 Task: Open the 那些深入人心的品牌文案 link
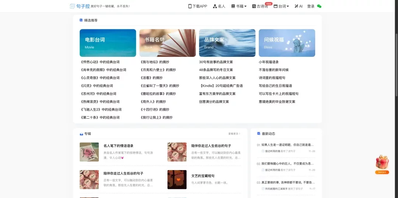click(217, 78)
